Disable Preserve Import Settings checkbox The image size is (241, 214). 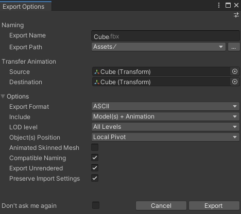[95, 178]
